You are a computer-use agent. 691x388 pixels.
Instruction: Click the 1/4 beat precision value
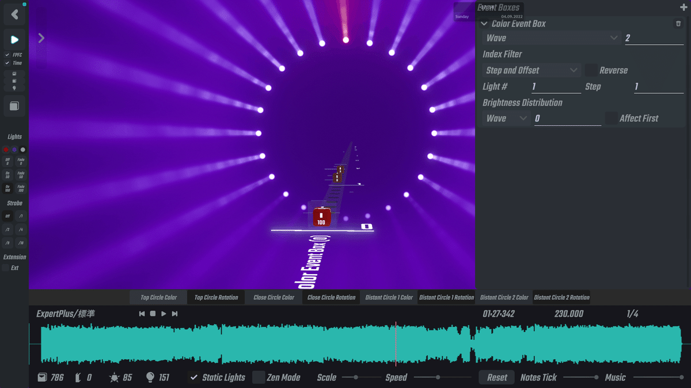pos(632,314)
